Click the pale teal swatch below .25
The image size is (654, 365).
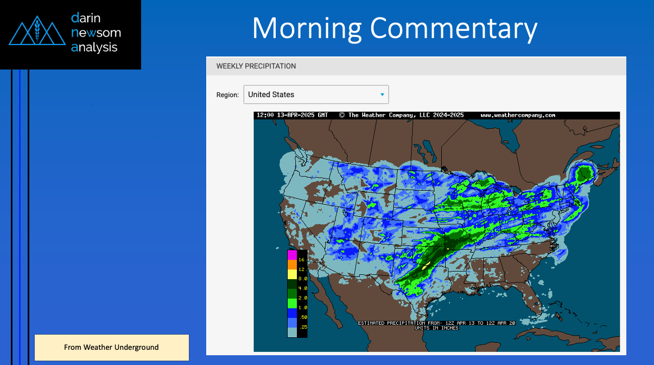click(x=292, y=332)
